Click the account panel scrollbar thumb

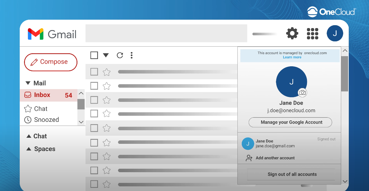(x=345, y=74)
